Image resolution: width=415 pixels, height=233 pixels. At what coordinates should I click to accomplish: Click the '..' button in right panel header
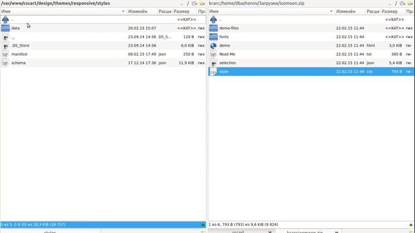coord(390,4)
